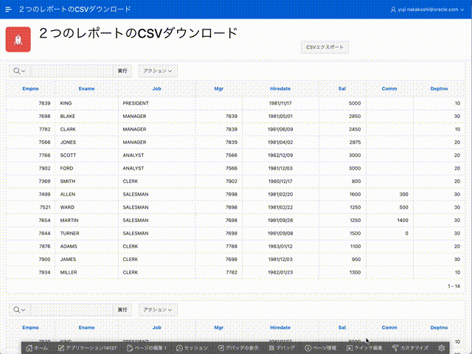Focus the first report's search input field
Screen dimensions: 472x354
(x=72, y=71)
